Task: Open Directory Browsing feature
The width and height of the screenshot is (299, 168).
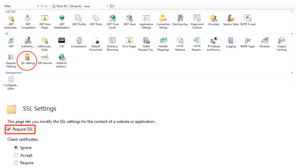Action: tap(112, 44)
